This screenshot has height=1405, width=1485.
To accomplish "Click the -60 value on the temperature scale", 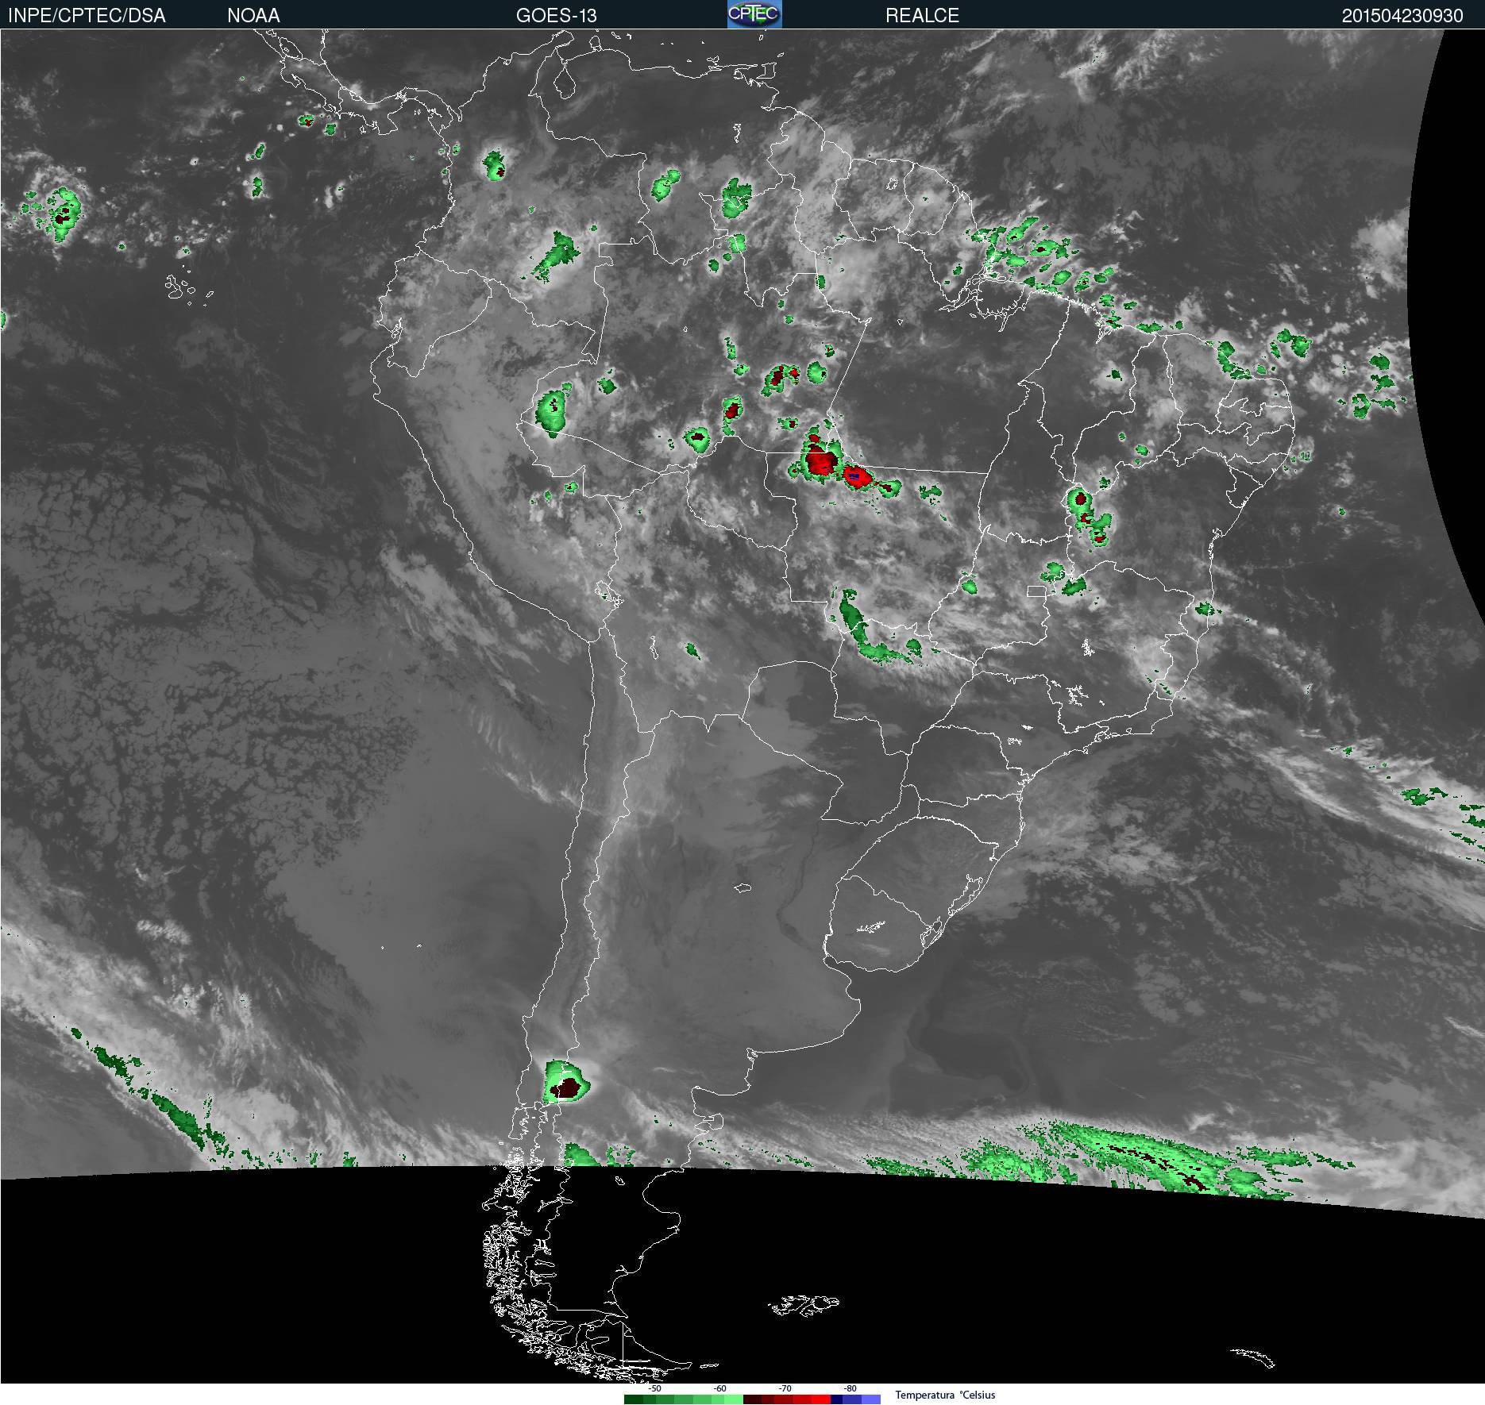I will point(719,1388).
